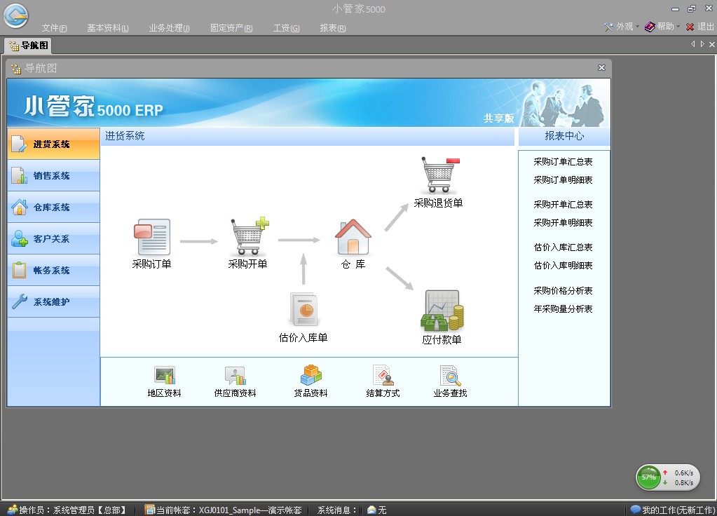Switch to 仓库系统 sidebar section

[53, 208]
